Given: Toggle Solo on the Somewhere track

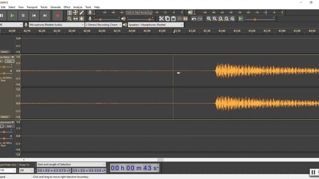Looking at the screenshot, I should coord(9,126).
